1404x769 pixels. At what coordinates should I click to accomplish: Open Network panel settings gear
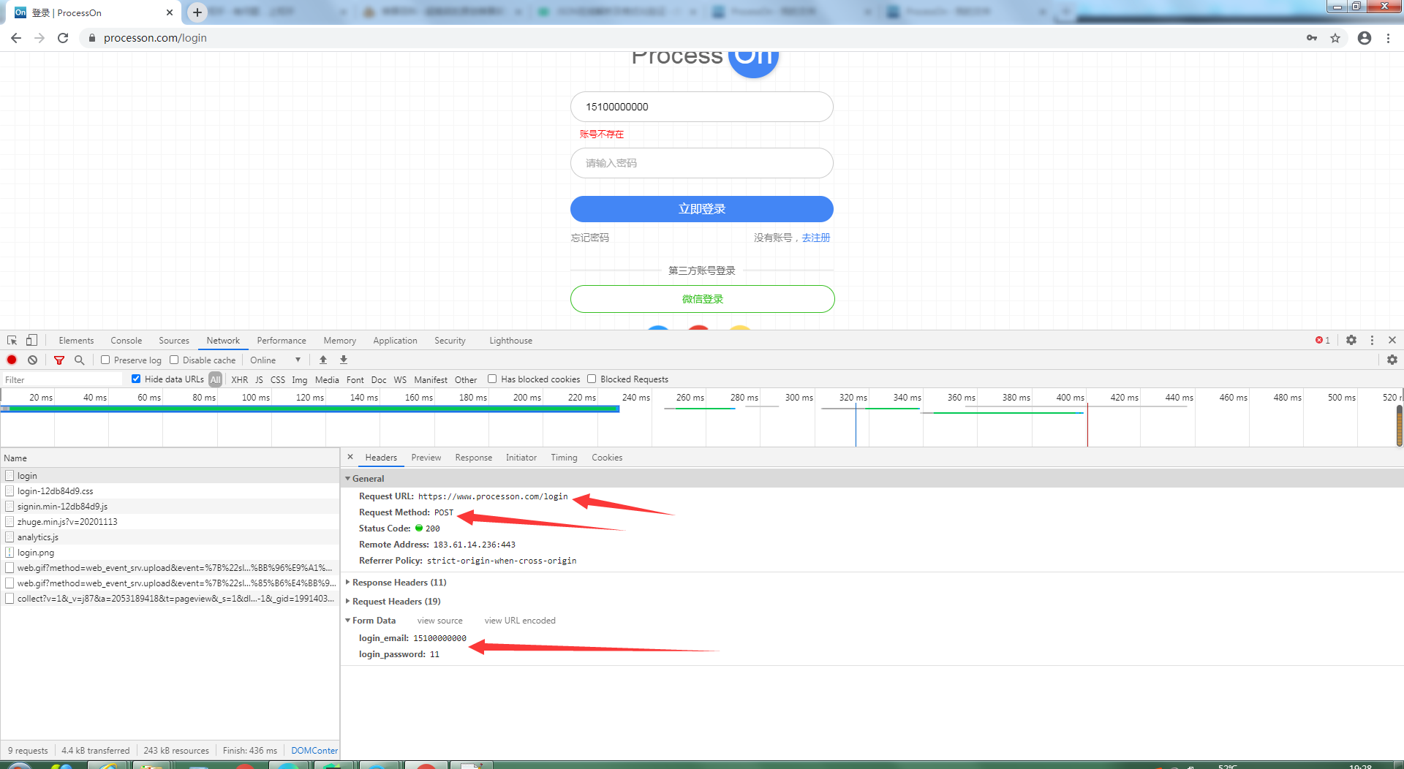(1392, 360)
